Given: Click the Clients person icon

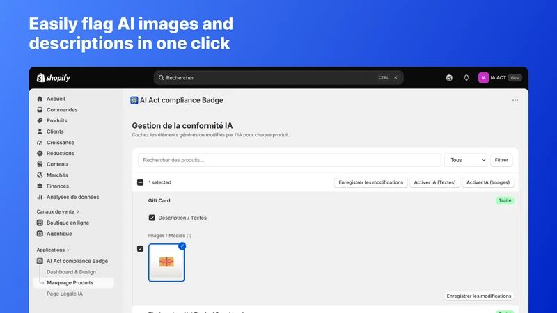Looking at the screenshot, I should click(x=40, y=131).
